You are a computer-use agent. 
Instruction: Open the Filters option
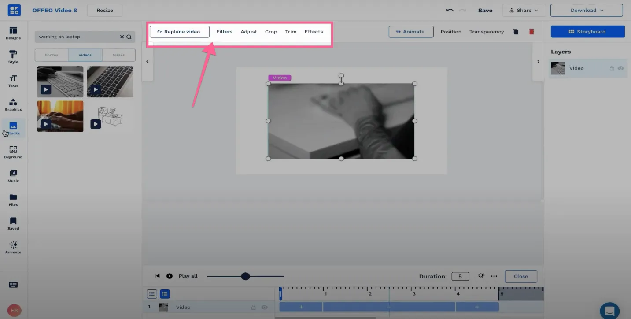225,32
